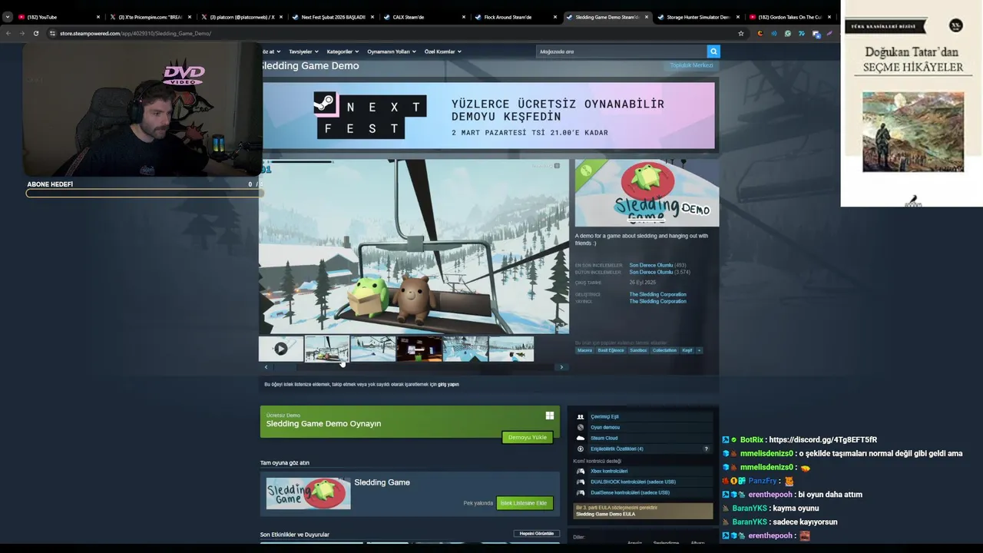Click the Steam Cloud cloud icon

(x=581, y=438)
